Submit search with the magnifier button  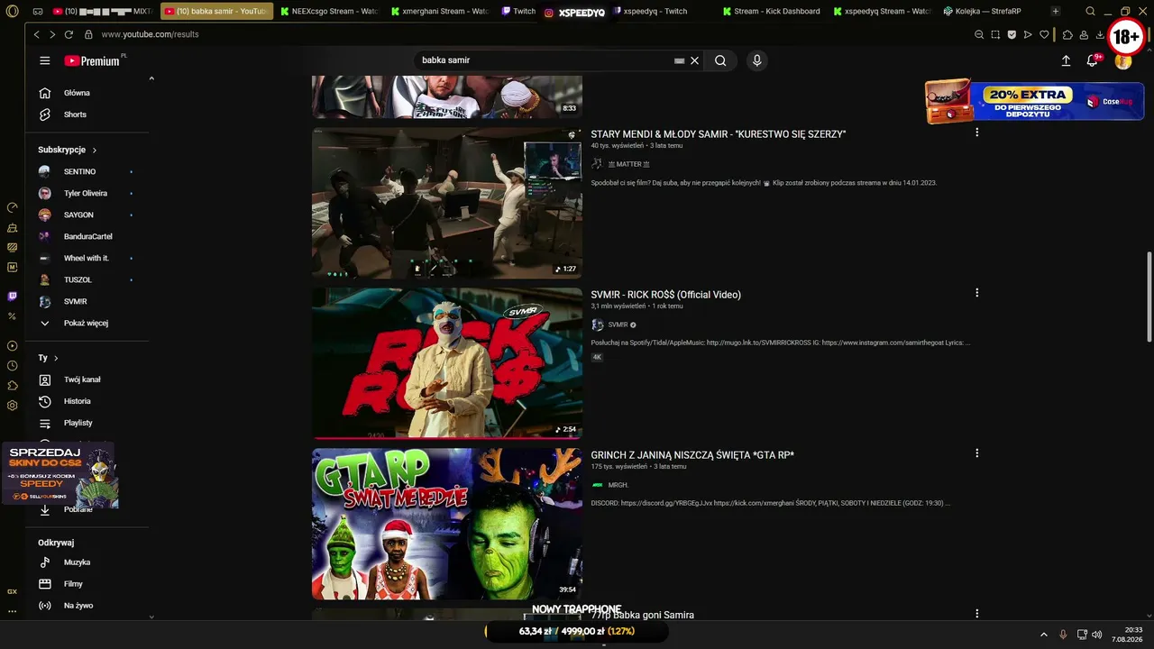[x=720, y=60]
